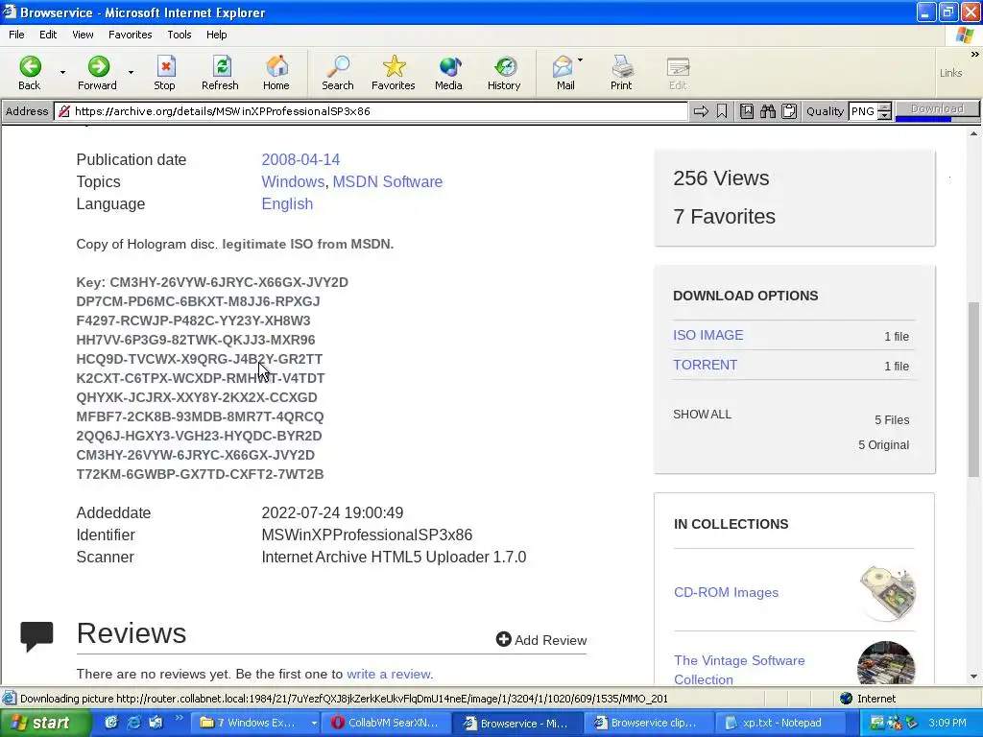Go to the Home page icon
Screen dimensions: 983x737
pos(276,66)
